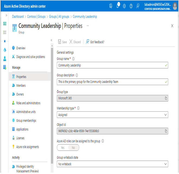Close the Properties blade with X
The height and width of the screenshot is (174, 179).
(172, 26)
